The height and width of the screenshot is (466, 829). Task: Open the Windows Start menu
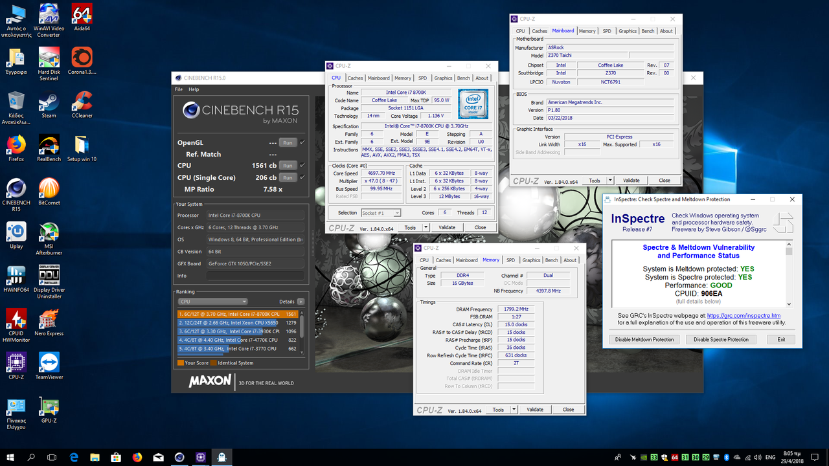click(x=10, y=457)
